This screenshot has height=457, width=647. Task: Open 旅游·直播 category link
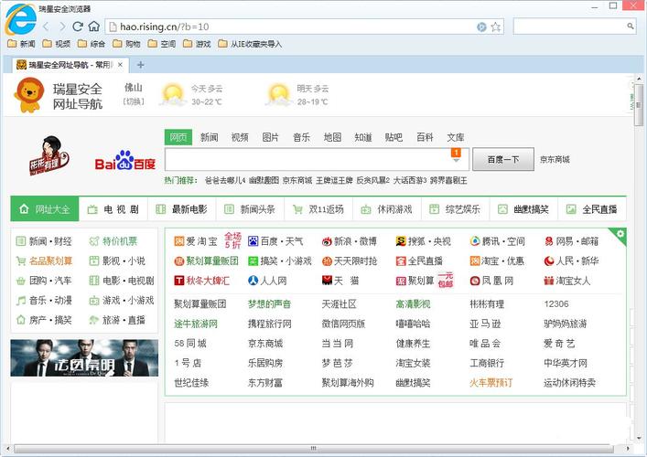[117, 320]
